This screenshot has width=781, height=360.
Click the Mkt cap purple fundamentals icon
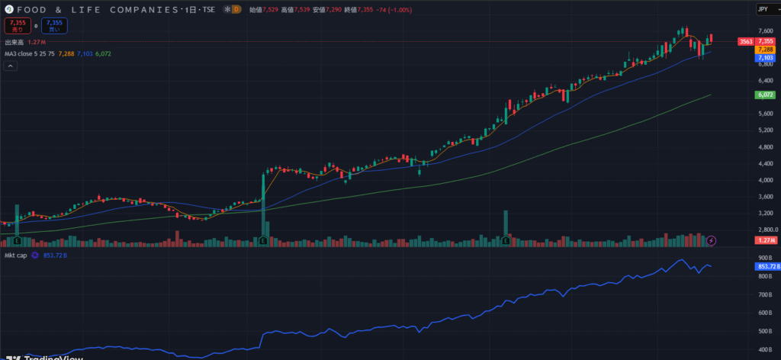(x=35, y=255)
